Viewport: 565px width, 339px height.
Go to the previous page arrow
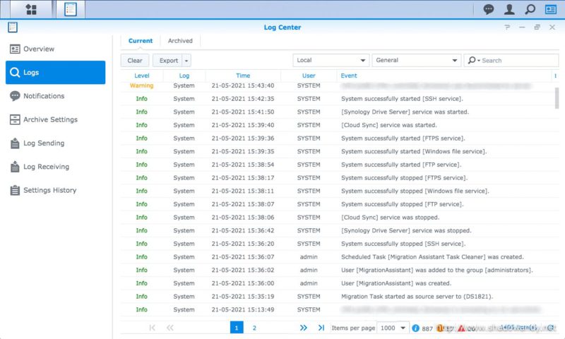coord(169,328)
